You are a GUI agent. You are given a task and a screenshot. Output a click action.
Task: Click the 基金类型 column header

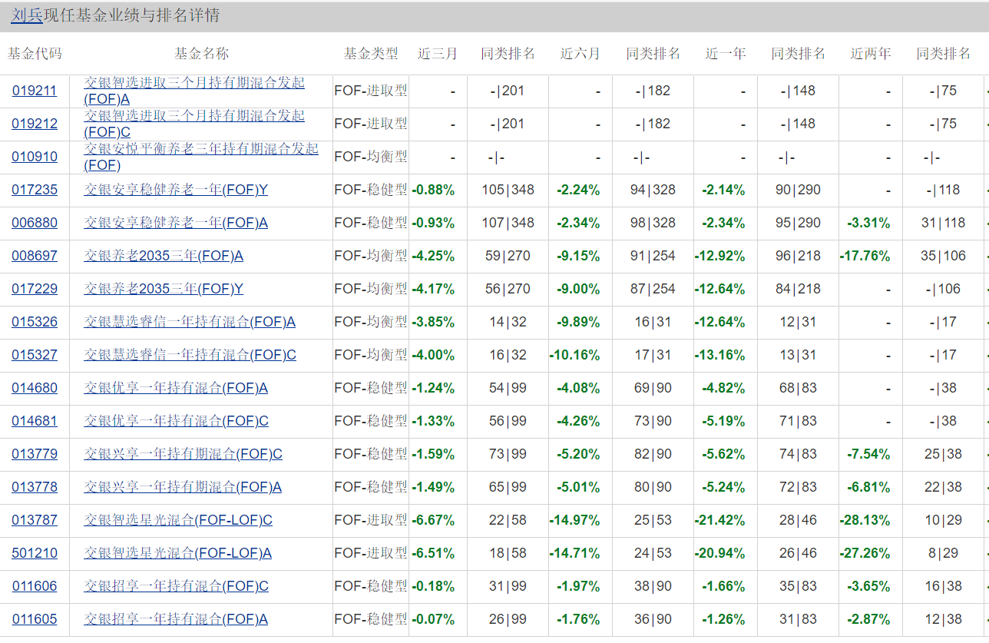(371, 54)
